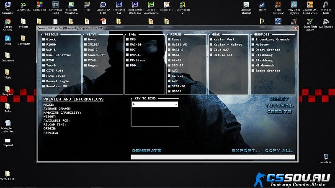Click the EXPORT... button
This screenshot has width=335, height=188.
coord(246,150)
